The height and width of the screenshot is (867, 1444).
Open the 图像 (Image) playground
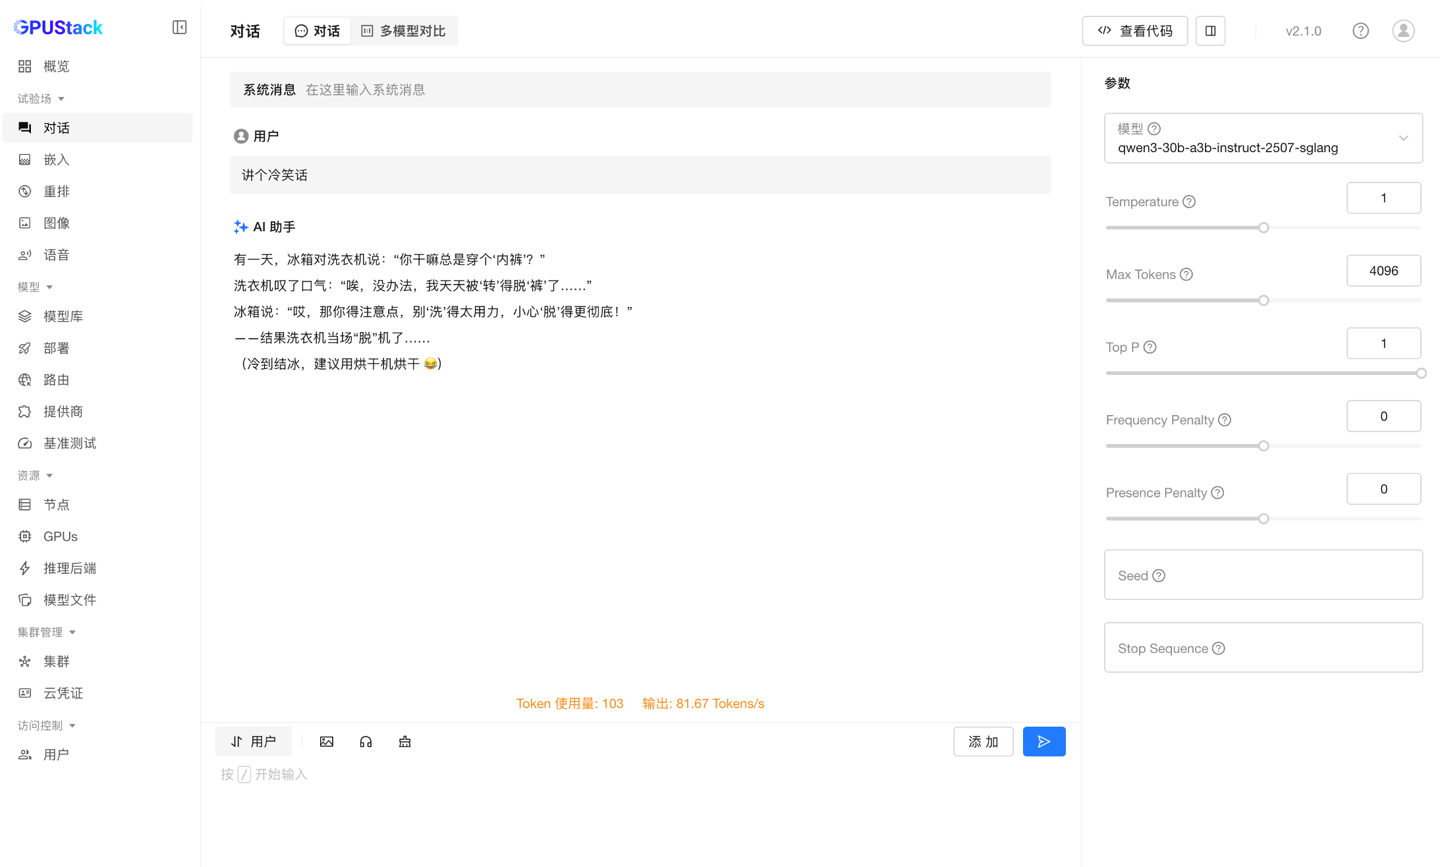[56, 223]
